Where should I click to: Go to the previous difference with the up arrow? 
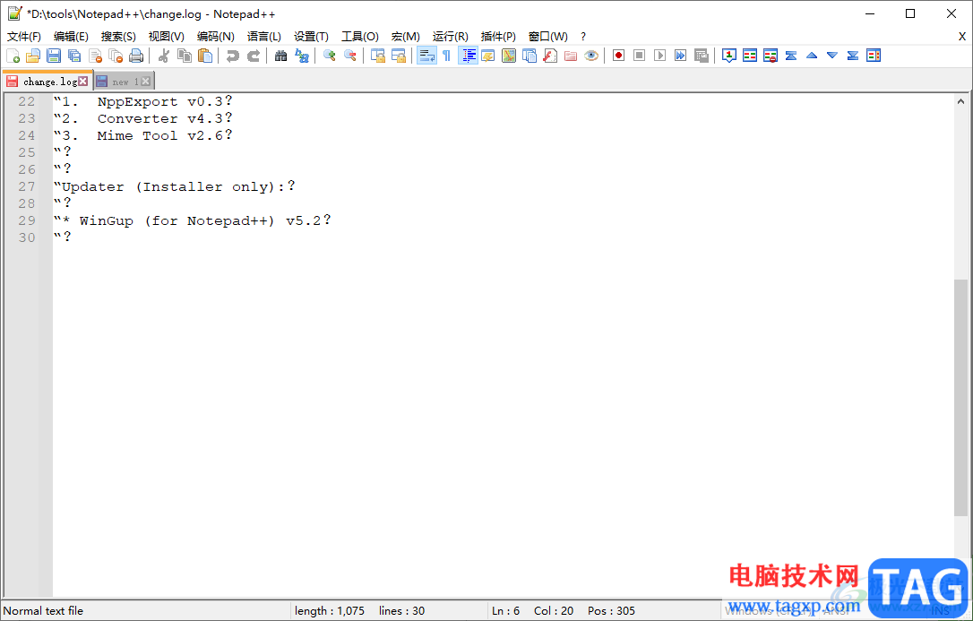coord(812,56)
